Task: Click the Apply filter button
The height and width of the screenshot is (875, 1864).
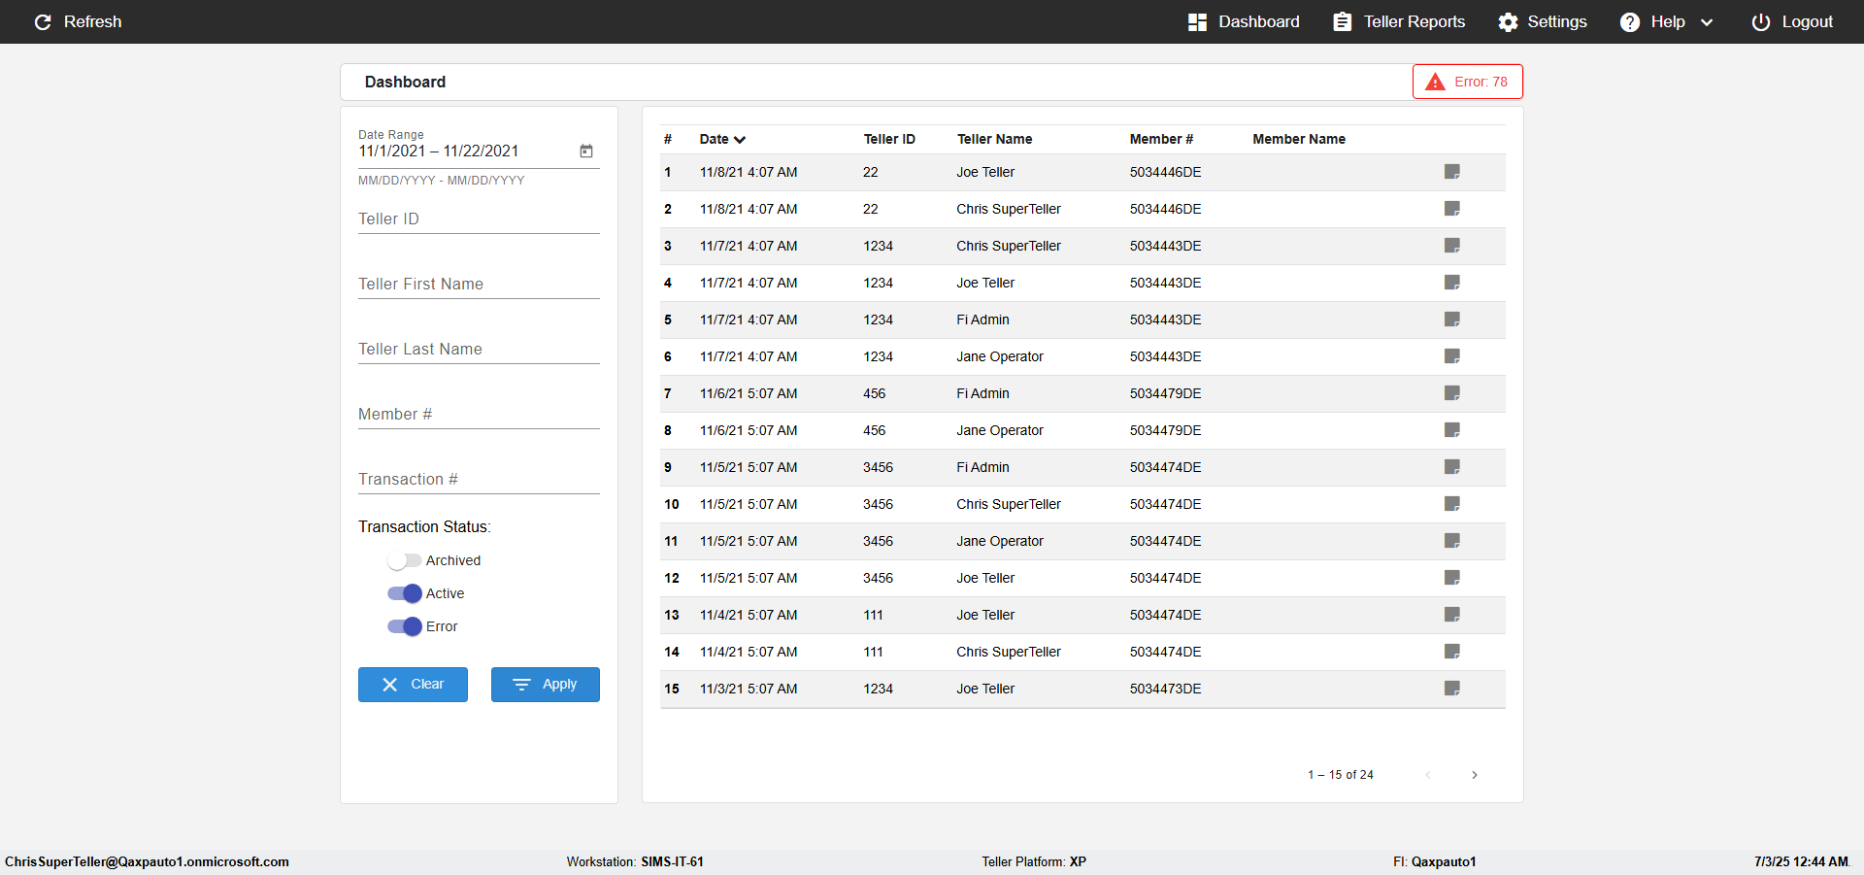Action: click(x=545, y=684)
